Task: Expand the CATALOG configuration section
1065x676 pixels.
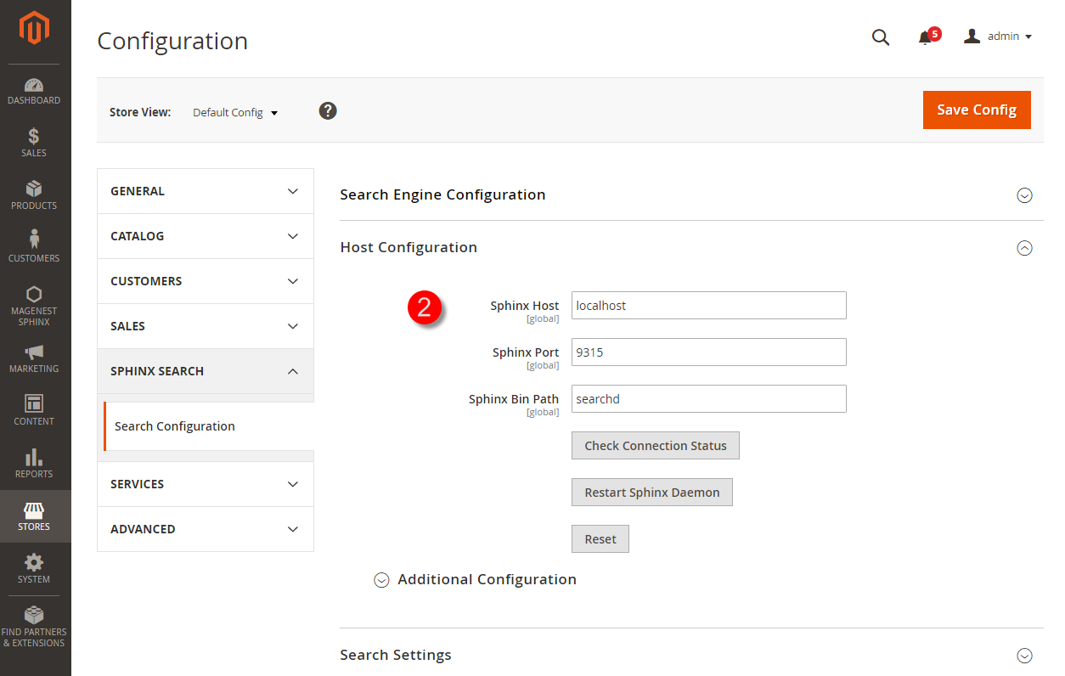Action: 205,235
